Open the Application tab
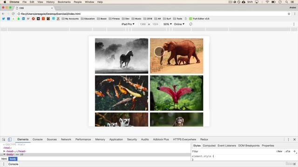 pyautogui.click(x=116, y=139)
